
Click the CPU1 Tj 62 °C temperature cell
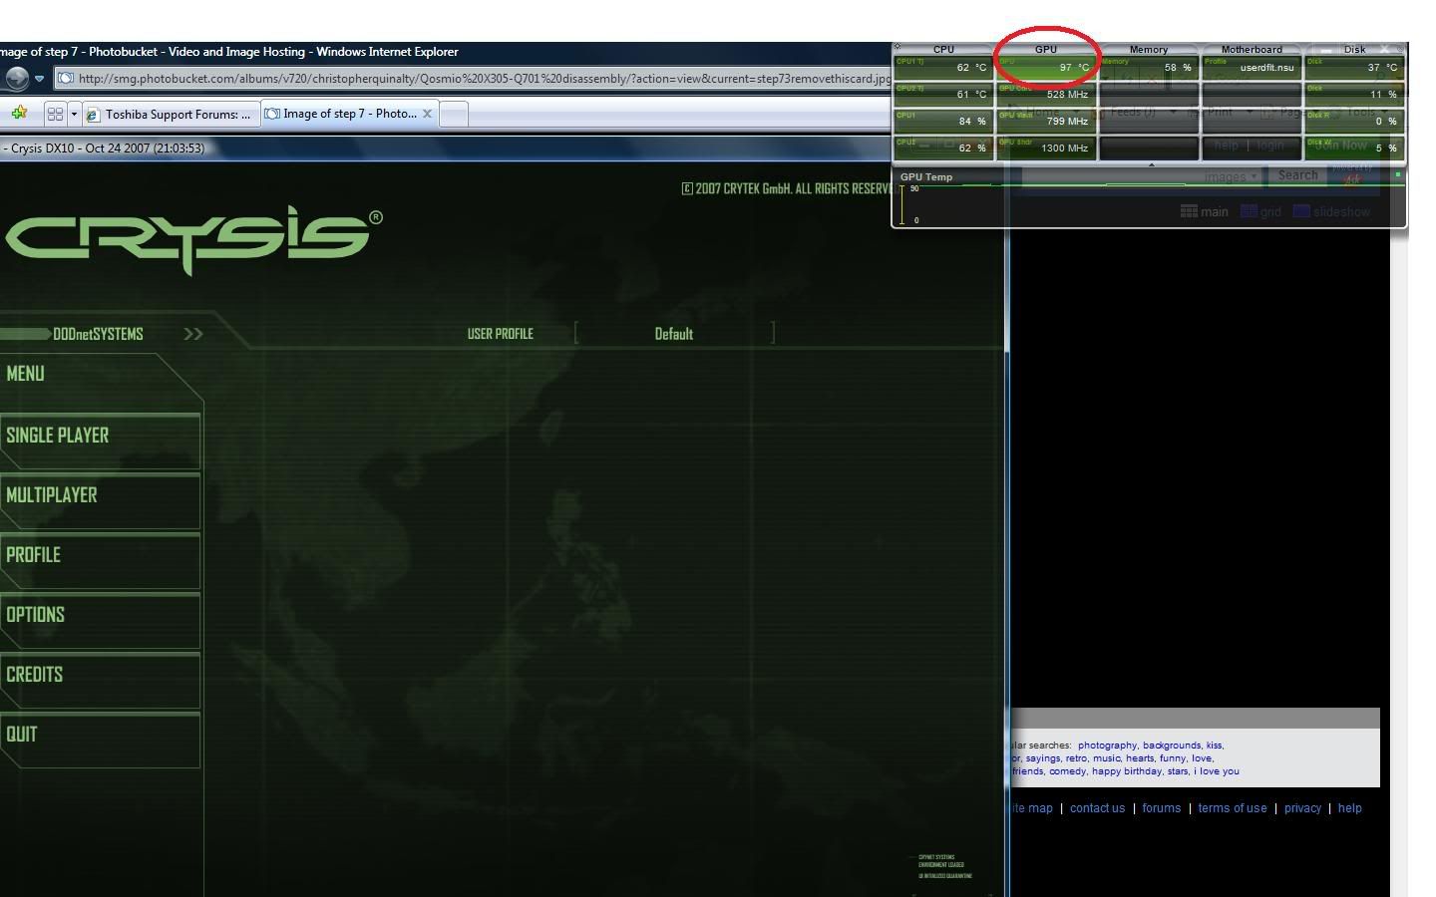(943, 68)
